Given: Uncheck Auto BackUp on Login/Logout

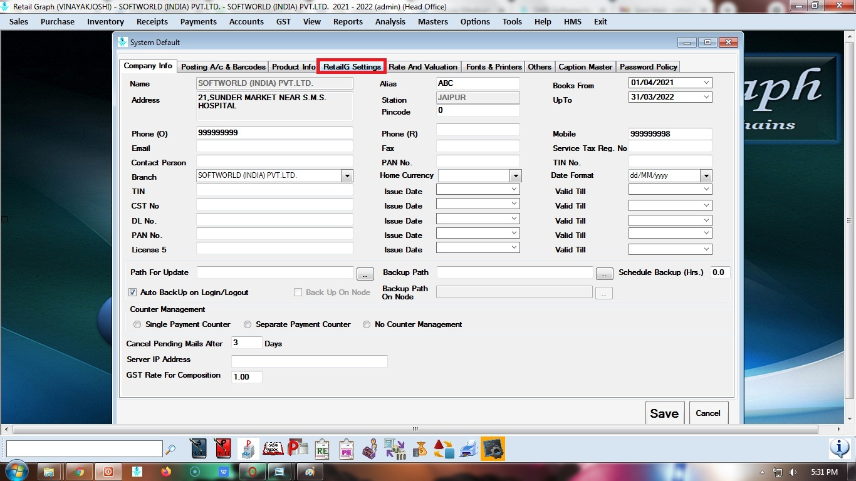Looking at the screenshot, I should point(132,292).
